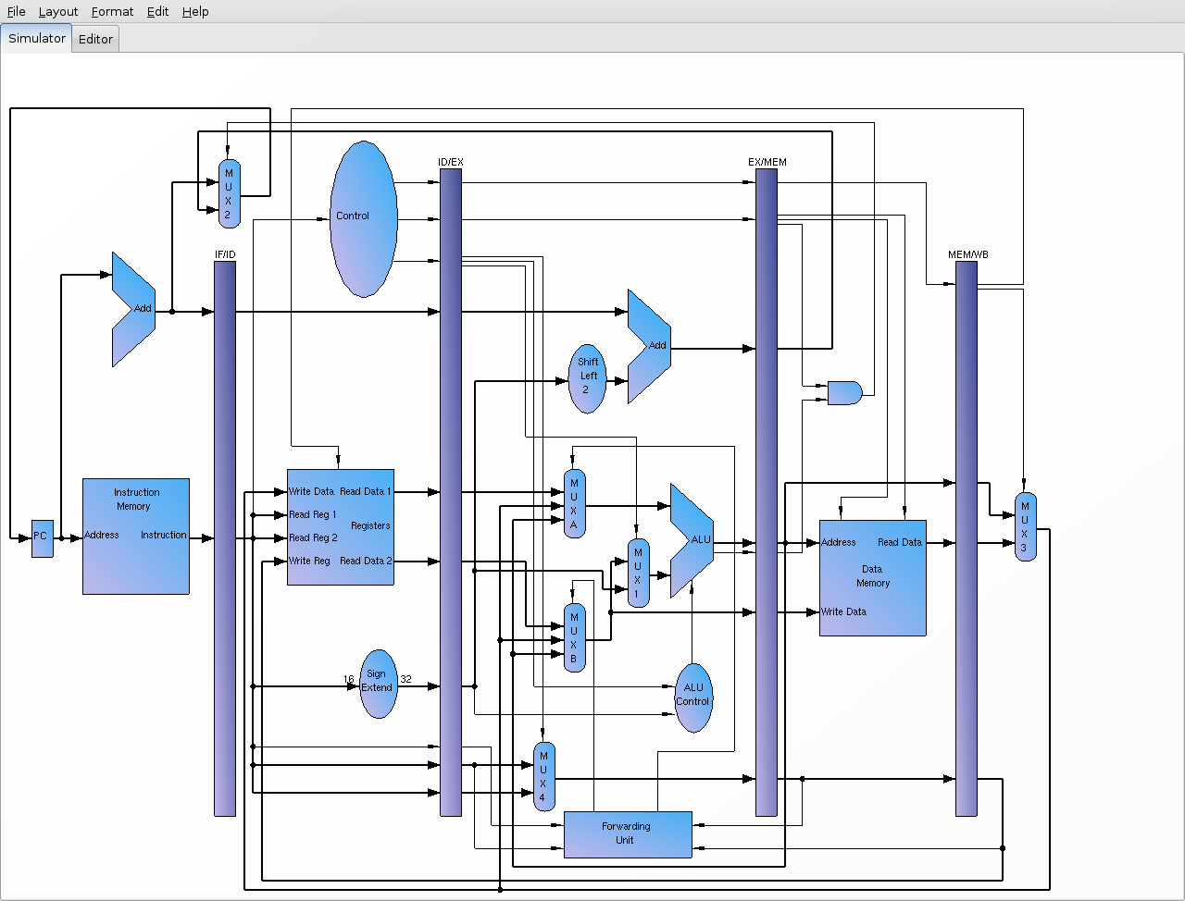Viewport: 1185px width, 901px height.
Task: Click the Write Reg port label
Action: coord(309,561)
